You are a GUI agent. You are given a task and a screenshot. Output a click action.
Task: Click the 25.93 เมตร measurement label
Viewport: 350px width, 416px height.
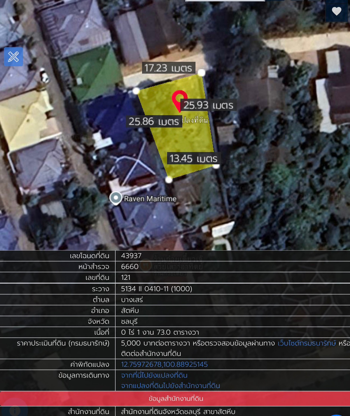pos(208,105)
